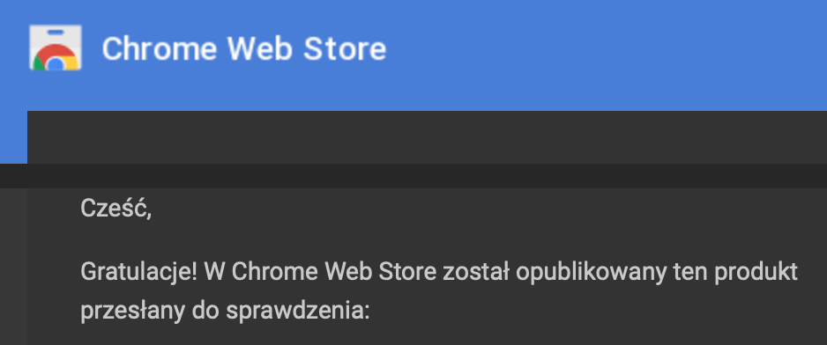Select the word został in the message
Viewport: 827px width, 345px height.
(476, 272)
